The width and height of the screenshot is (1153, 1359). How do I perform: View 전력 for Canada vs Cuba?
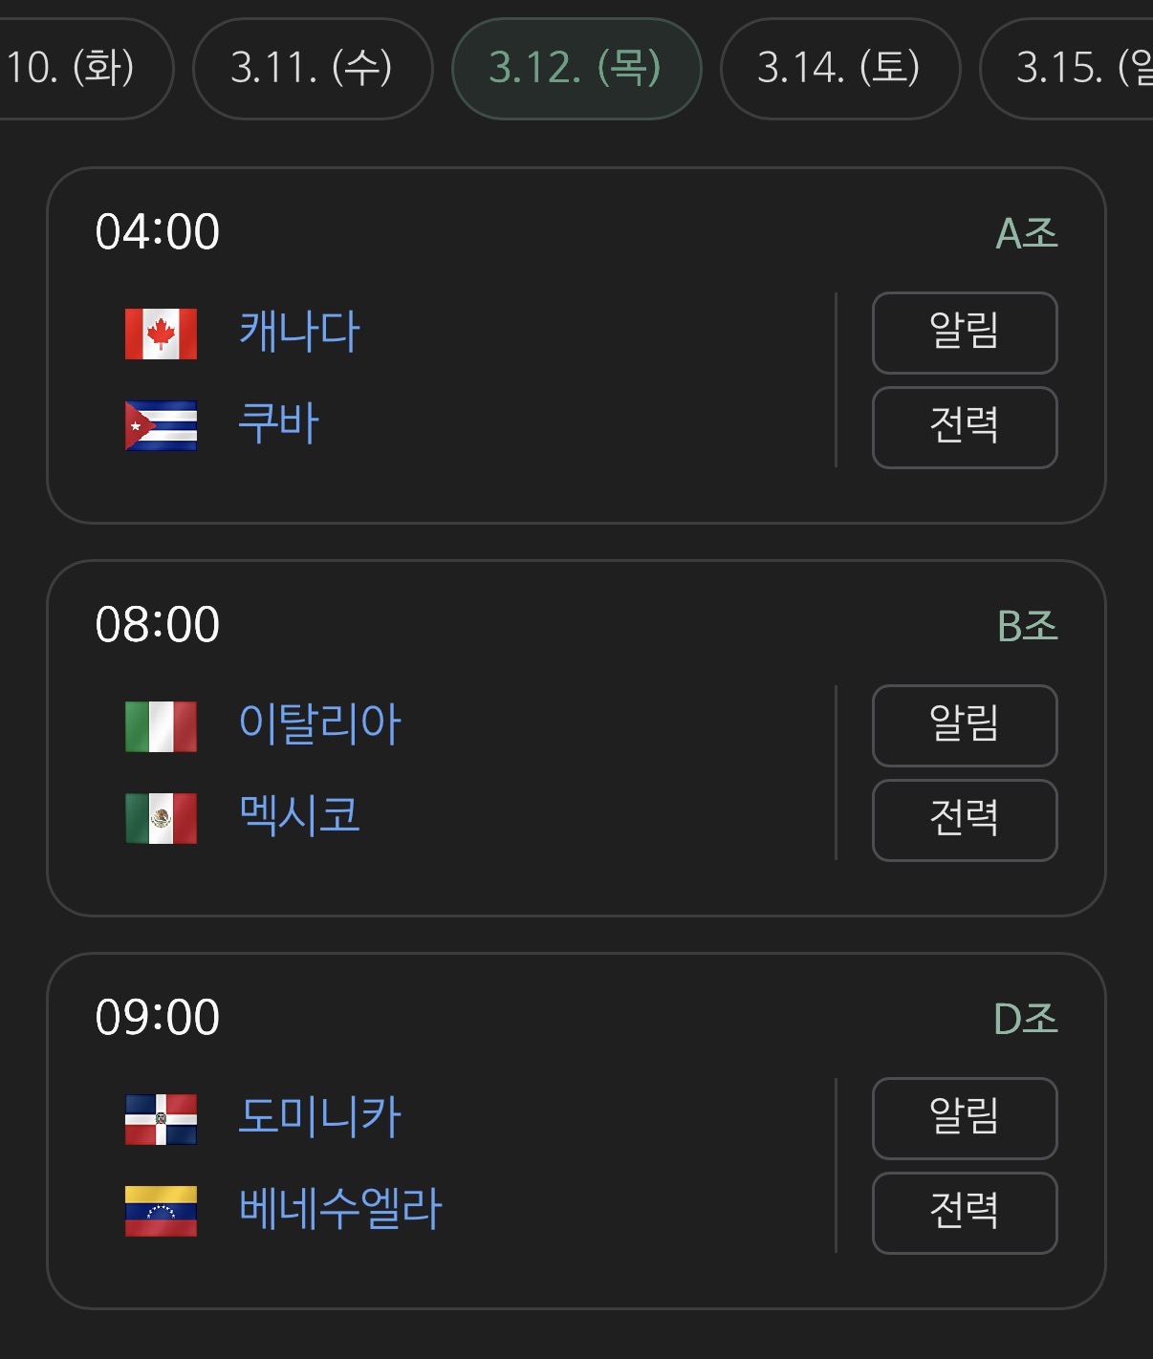(x=965, y=427)
